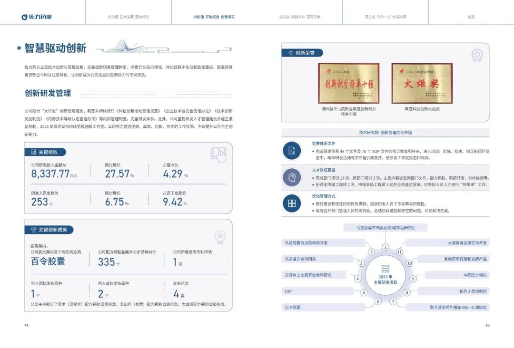Click the award ribbon icon in 创新荣誉 panel
The width and height of the screenshot is (514, 348).
point(477,55)
